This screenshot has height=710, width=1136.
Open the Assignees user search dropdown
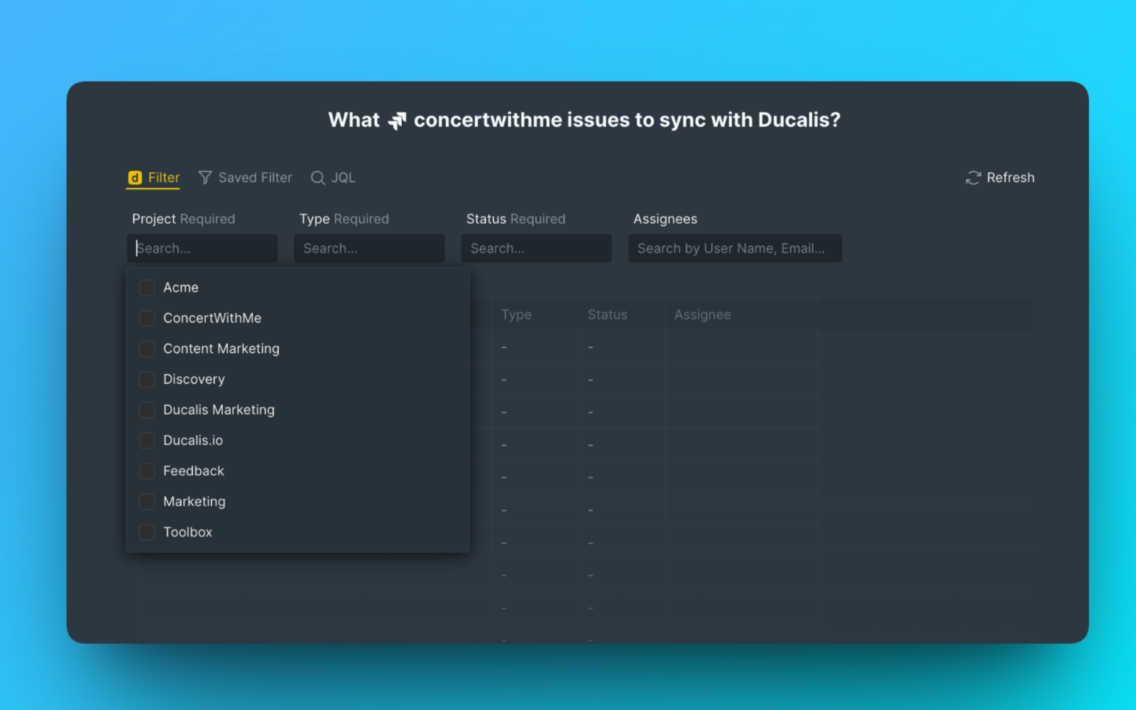[735, 248]
